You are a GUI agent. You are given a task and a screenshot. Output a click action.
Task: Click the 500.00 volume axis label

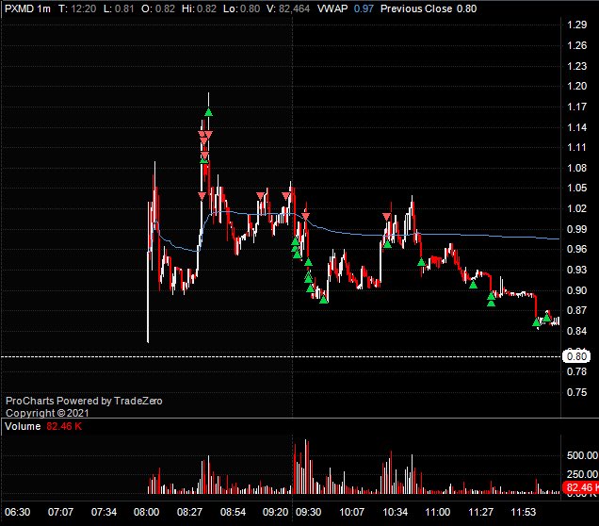583,455
